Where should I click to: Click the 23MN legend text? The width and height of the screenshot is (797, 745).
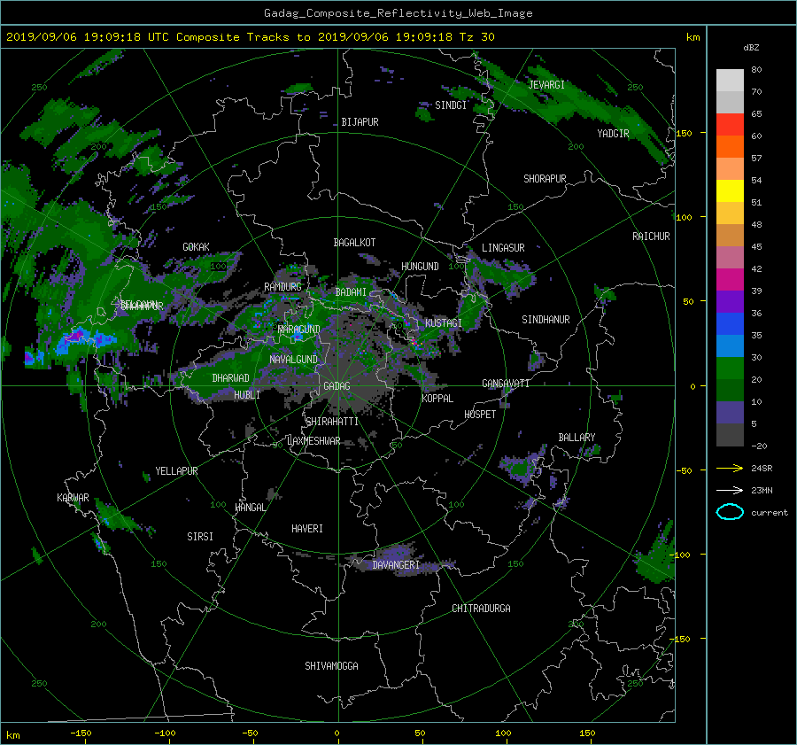762,490
